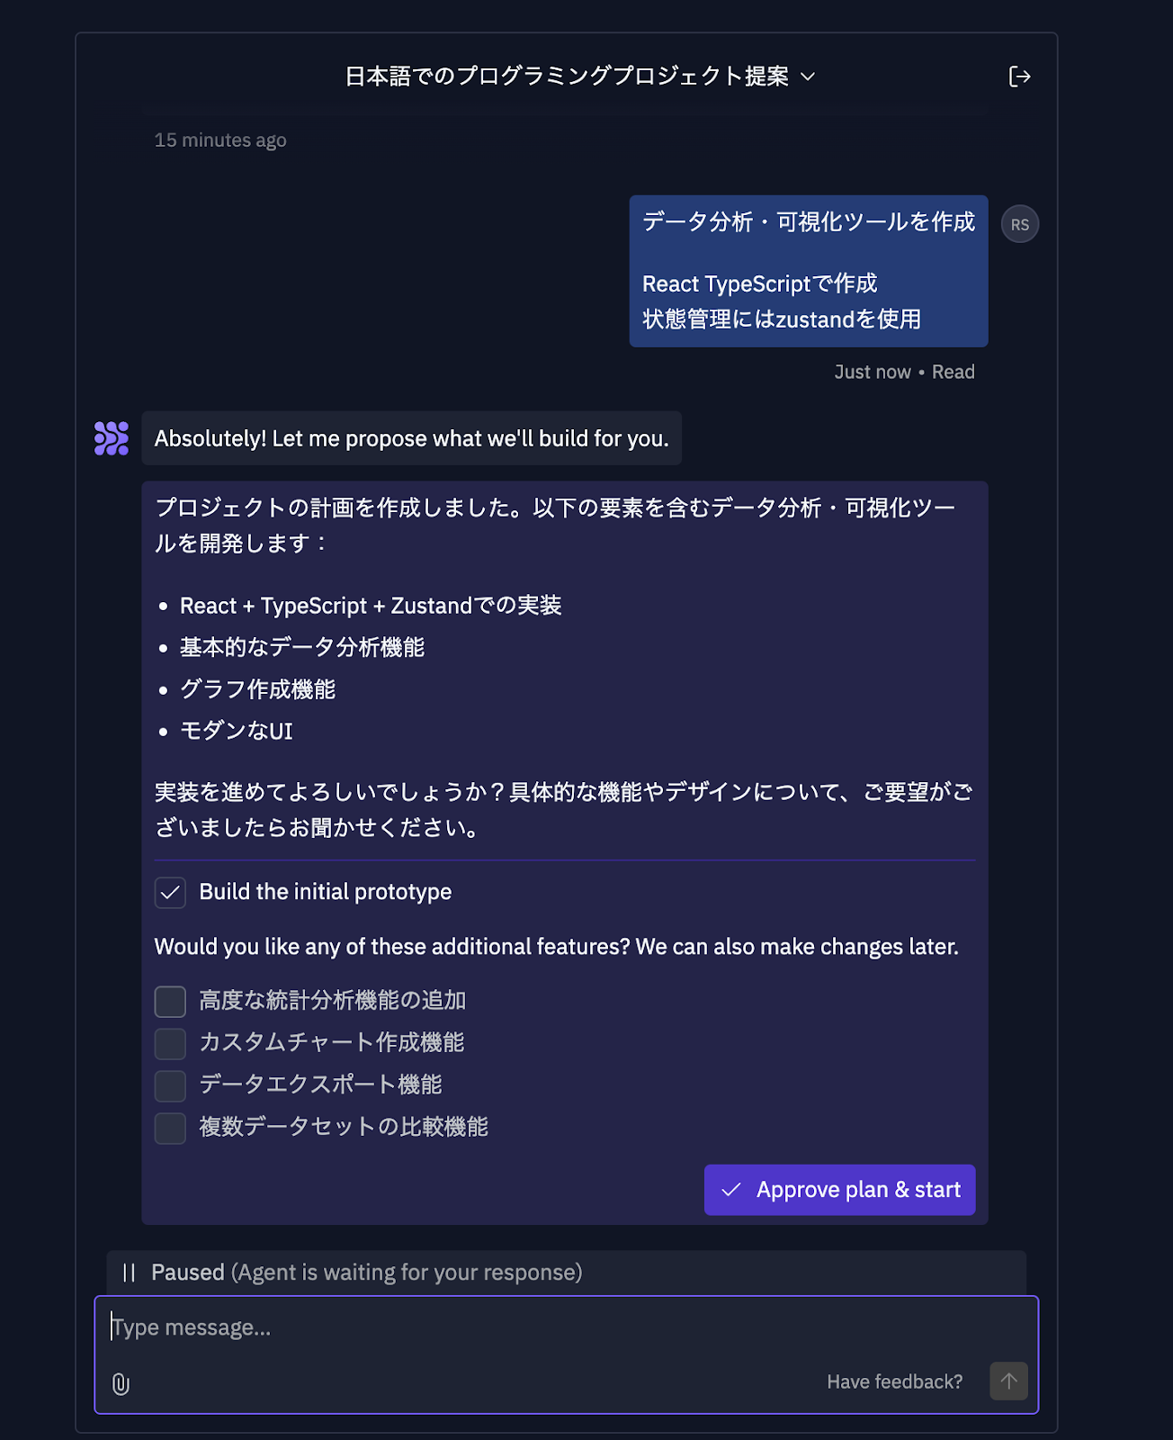Image resolution: width=1173 pixels, height=1440 pixels.
Task: Focus the Type message input field
Action: tap(567, 1327)
